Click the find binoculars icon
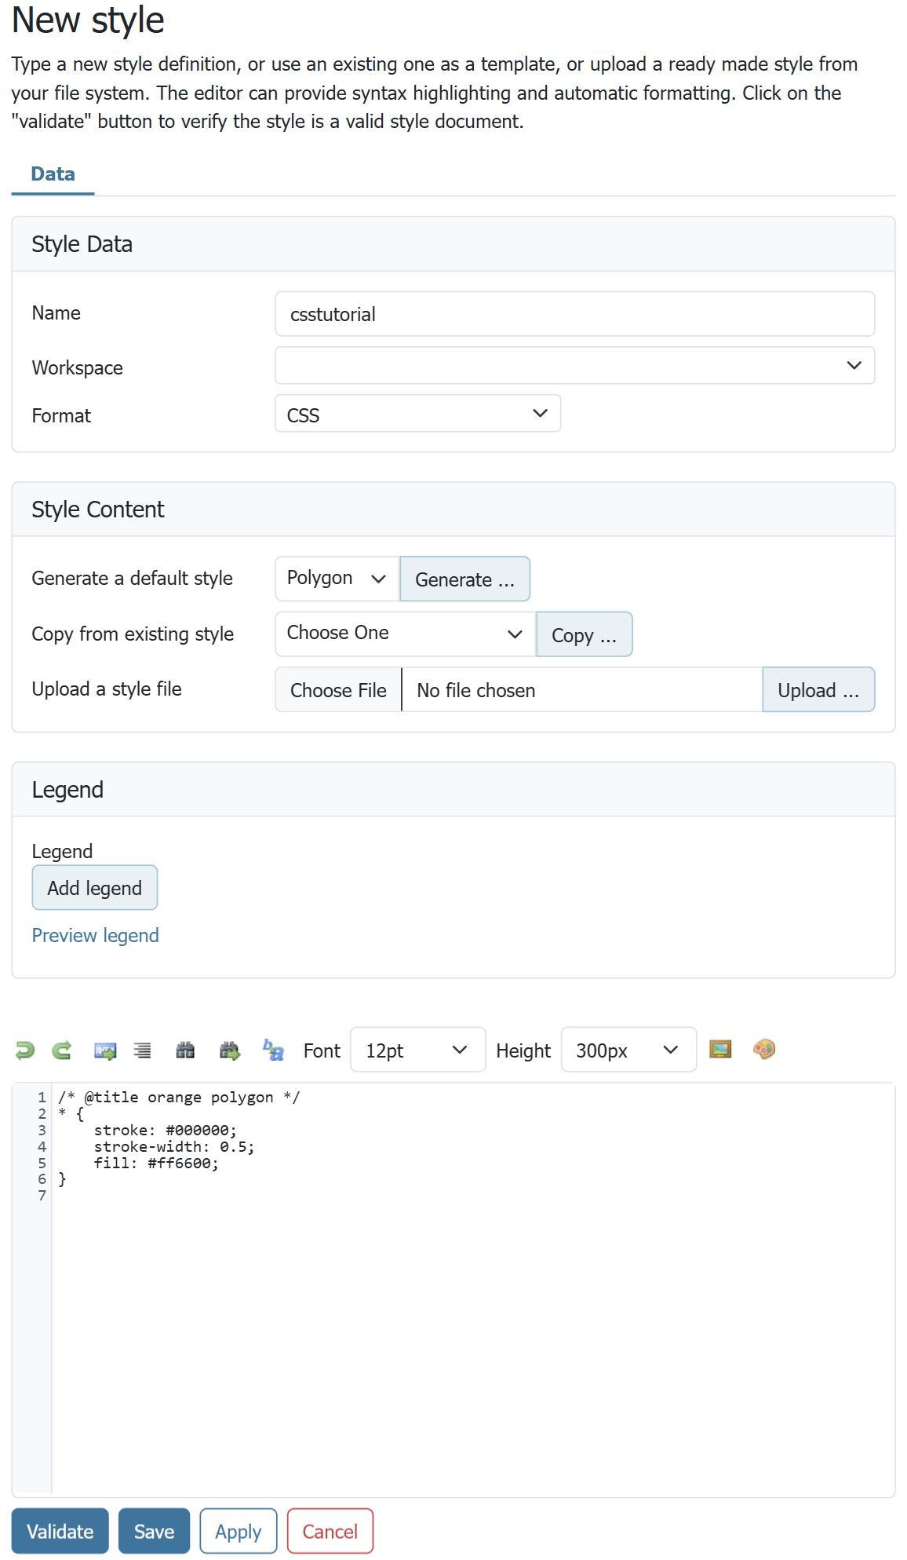 click(x=185, y=1050)
